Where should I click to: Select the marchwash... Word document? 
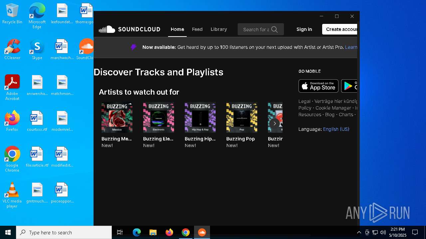[x=62, y=49]
